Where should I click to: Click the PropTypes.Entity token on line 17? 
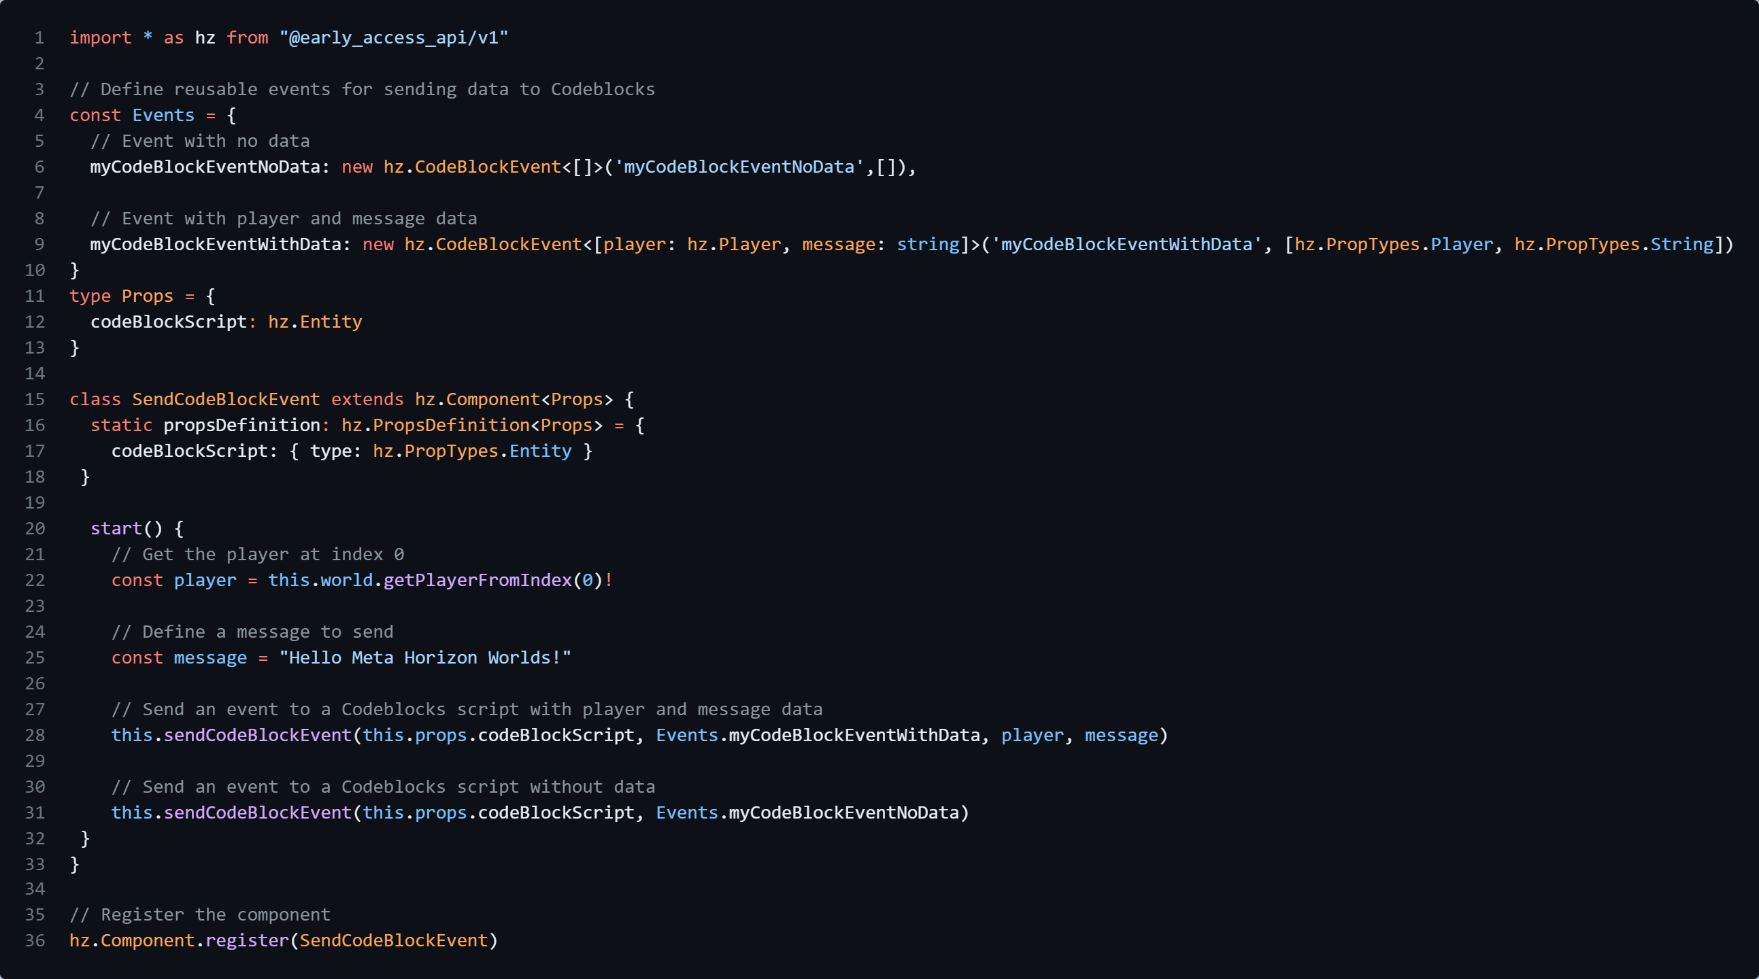coord(488,451)
